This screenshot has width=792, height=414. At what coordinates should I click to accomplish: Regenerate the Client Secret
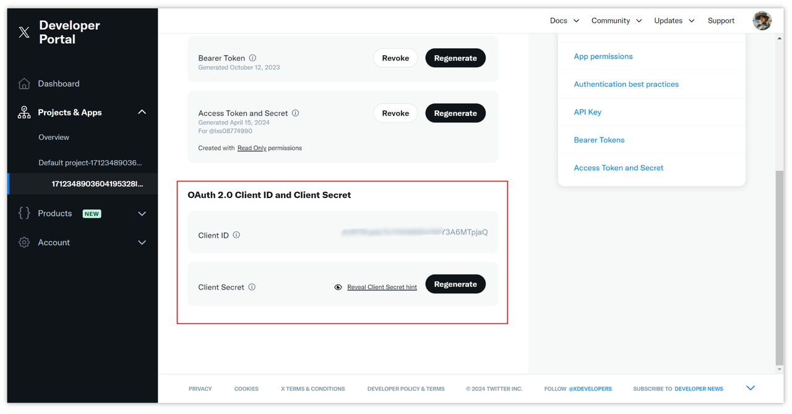pos(455,284)
